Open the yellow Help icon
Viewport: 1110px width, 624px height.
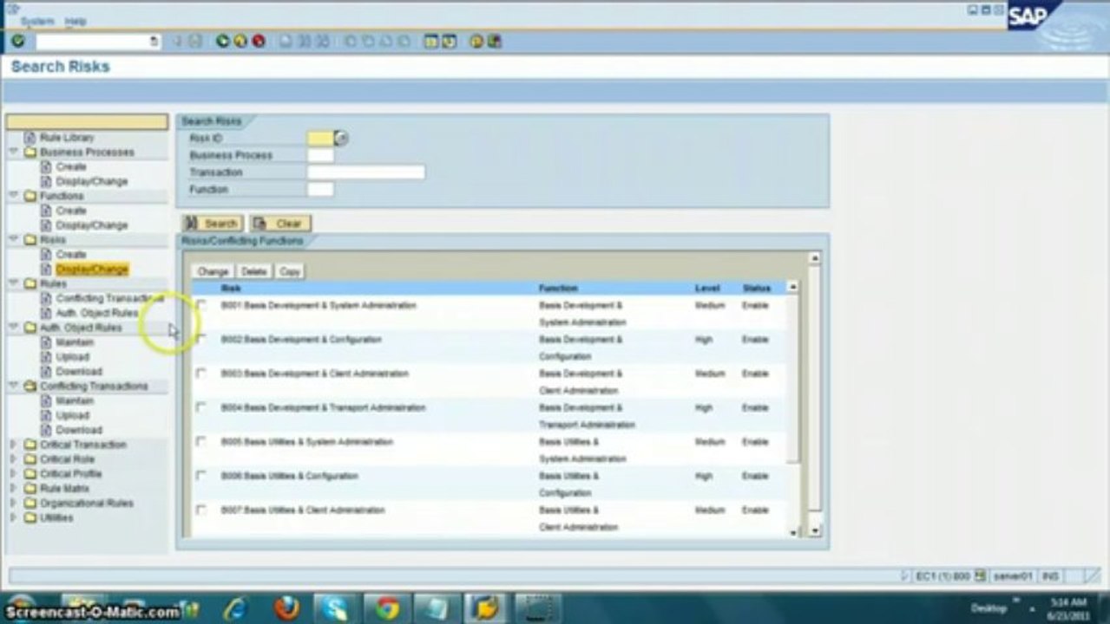[x=476, y=41]
